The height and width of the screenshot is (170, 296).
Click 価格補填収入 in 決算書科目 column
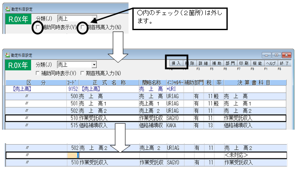point(255,125)
